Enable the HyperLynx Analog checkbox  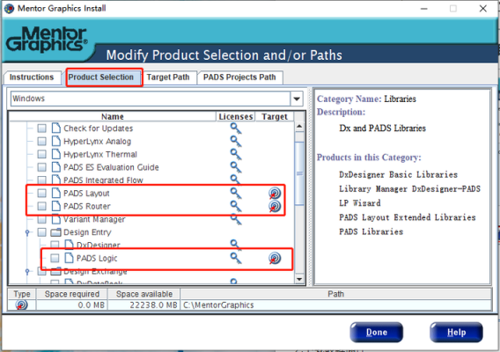tap(41, 142)
